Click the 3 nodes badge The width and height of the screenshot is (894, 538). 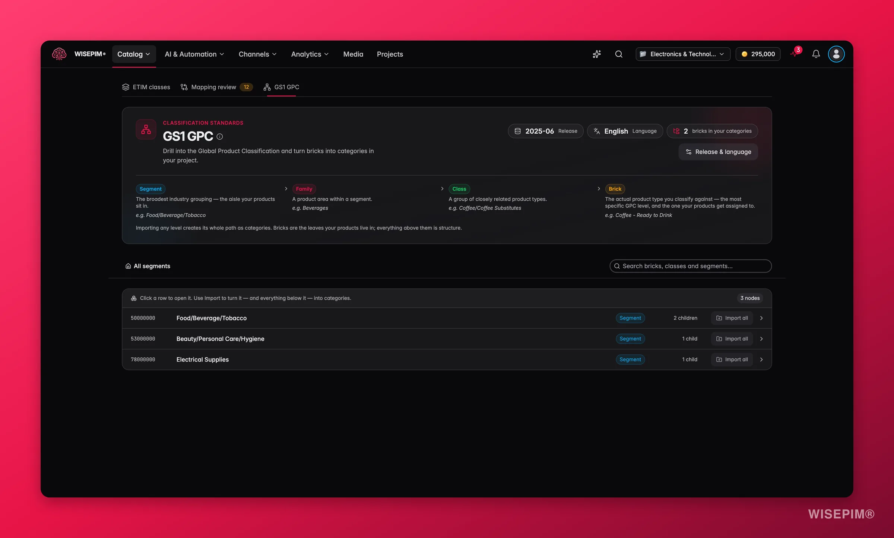pos(750,298)
